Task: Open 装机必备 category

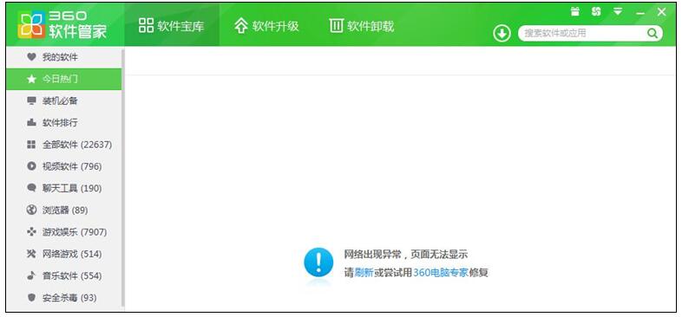Action: point(64,100)
